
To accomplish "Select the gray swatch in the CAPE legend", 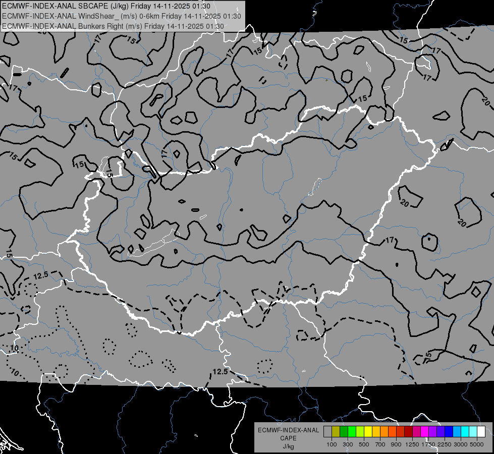I will pos(327,432).
